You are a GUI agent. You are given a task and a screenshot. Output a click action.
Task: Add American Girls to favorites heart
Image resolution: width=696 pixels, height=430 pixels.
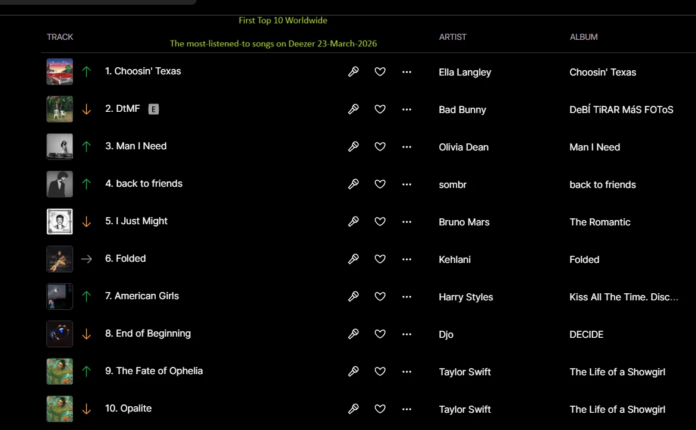380,296
